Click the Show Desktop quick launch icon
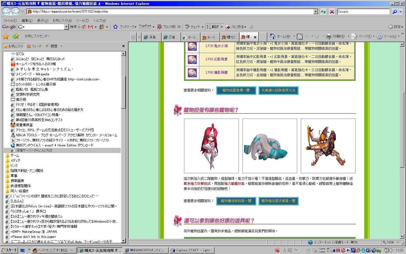 click(23, 250)
